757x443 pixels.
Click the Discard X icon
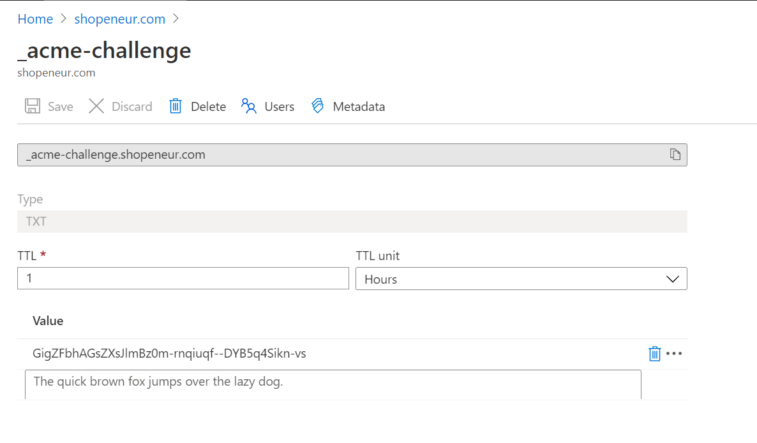click(96, 106)
